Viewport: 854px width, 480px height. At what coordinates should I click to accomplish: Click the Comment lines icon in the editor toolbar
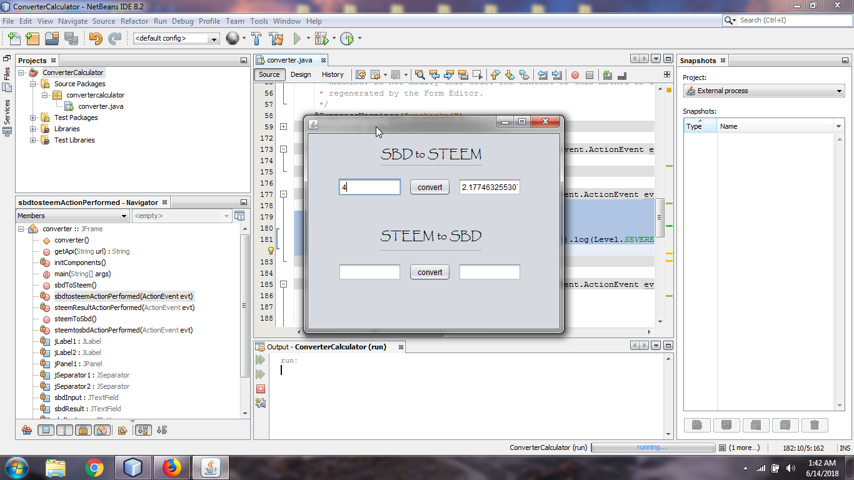pyautogui.click(x=607, y=75)
